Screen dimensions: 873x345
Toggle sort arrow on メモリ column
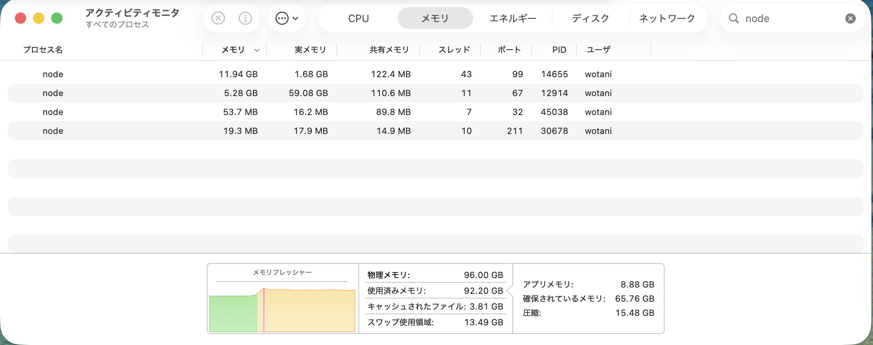[257, 50]
